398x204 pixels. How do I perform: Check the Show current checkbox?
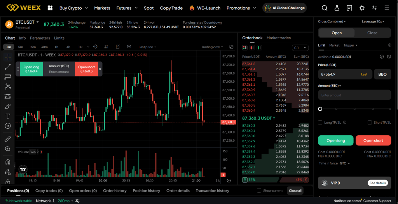(x=259, y=190)
